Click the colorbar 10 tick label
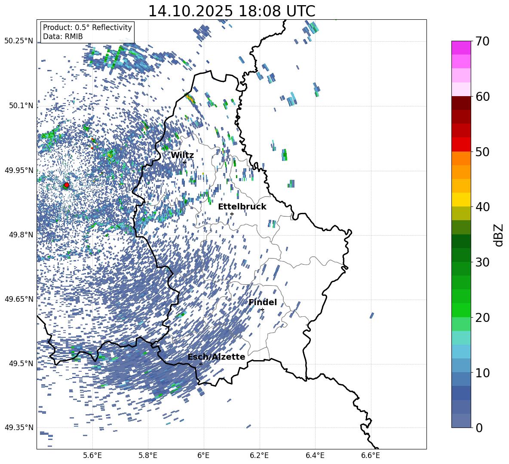 482,373
